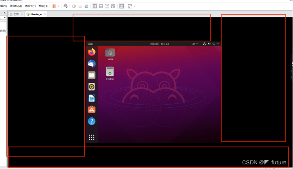The height and width of the screenshot is (169, 293).
Task: Show applications grid in Ubuntu dock
Action: pos(91,137)
